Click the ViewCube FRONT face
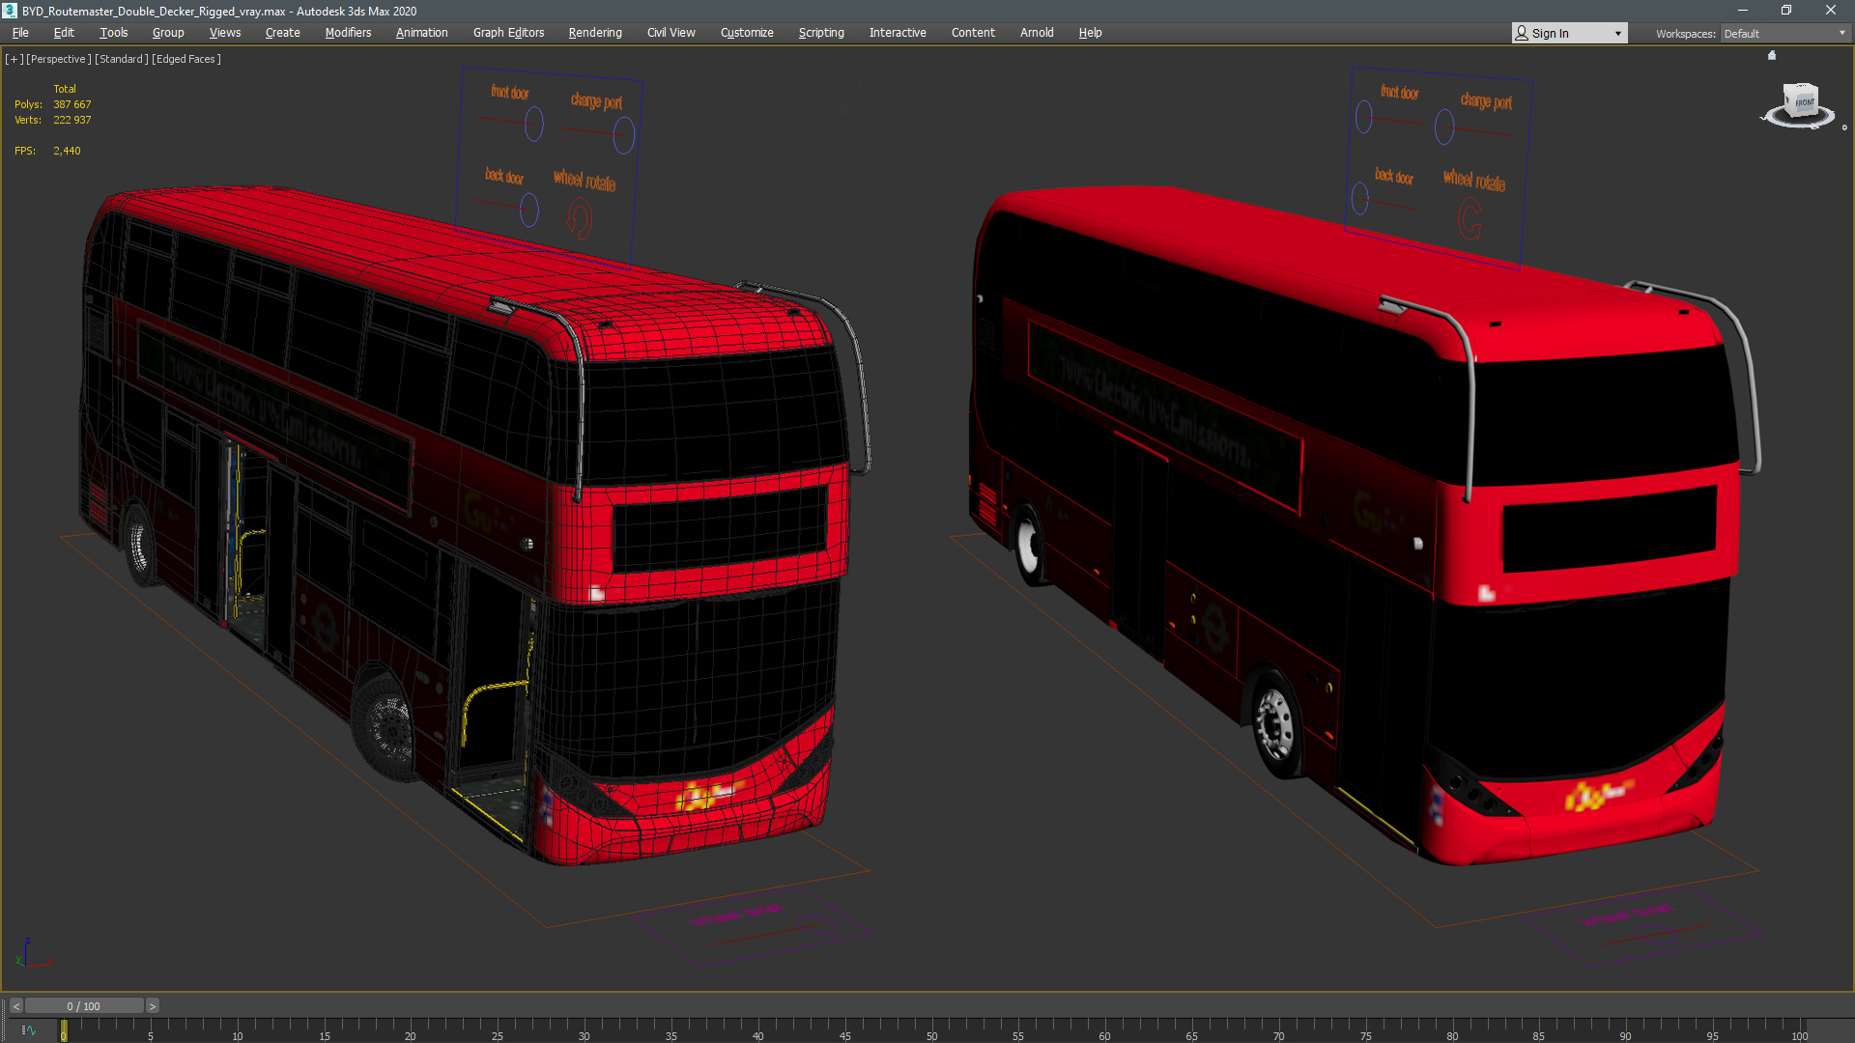The height and width of the screenshot is (1043, 1855). [1804, 102]
